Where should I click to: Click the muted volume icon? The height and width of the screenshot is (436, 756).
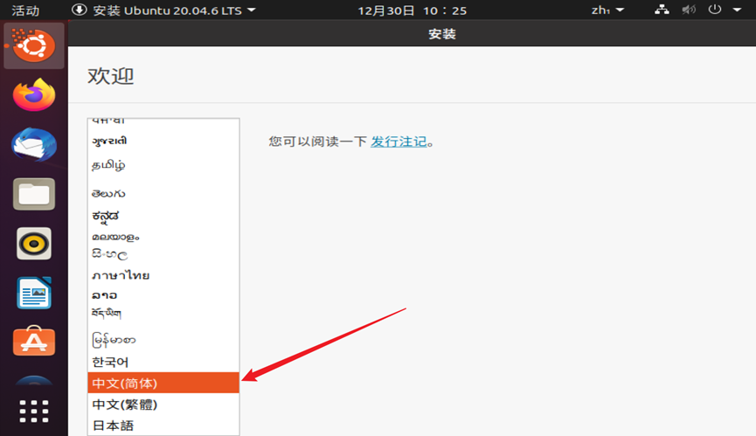point(688,10)
